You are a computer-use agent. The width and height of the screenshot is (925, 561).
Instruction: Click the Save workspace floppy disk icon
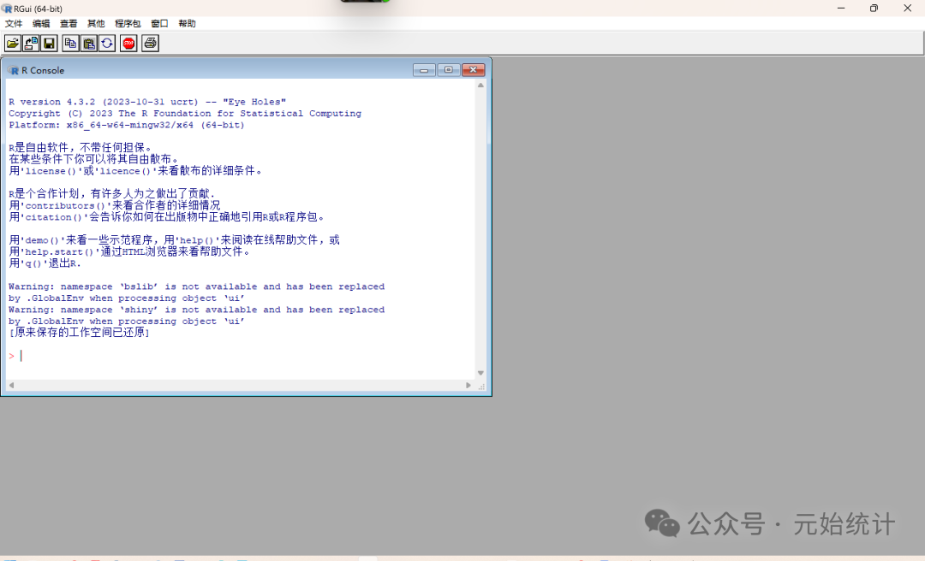coord(49,43)
